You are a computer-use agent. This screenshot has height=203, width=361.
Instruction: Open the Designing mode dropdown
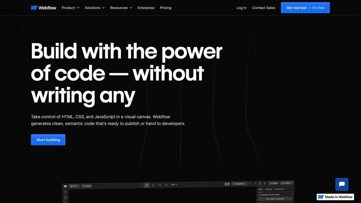pyautogui.click(x=240, y=184)
